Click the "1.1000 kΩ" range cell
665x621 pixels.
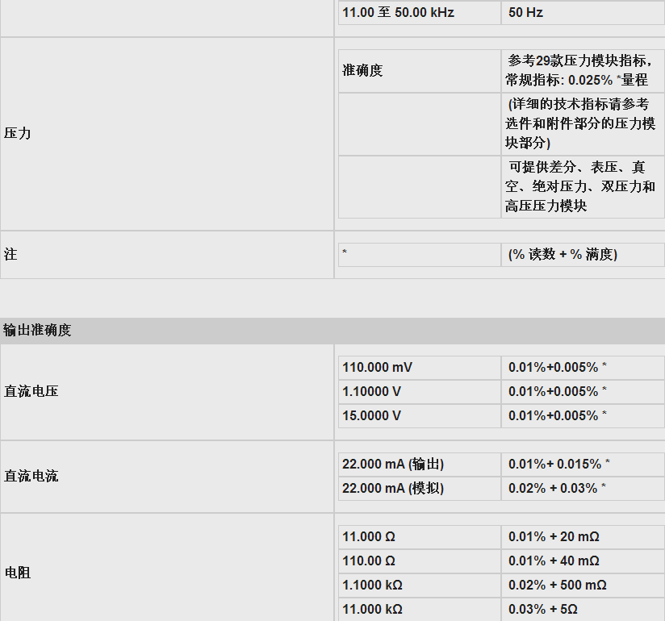(372, 585)
